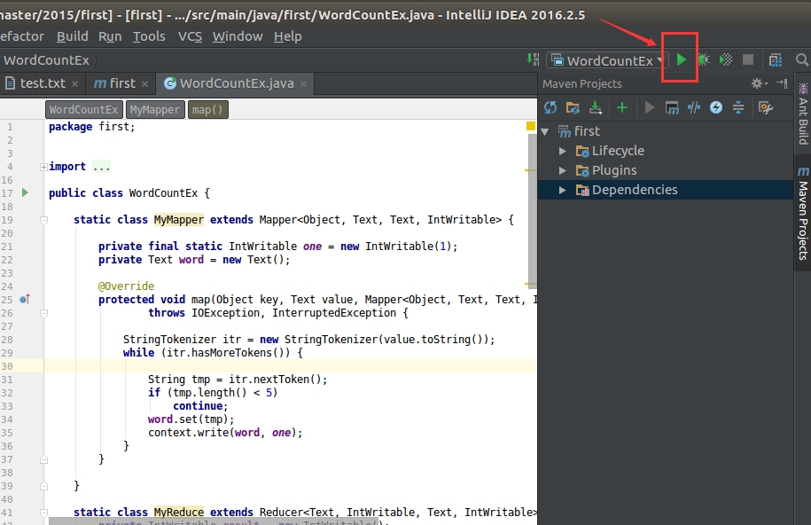Click the Execute Maven Goal icon
The image size is (811, 525).
(x=672, y=107)
